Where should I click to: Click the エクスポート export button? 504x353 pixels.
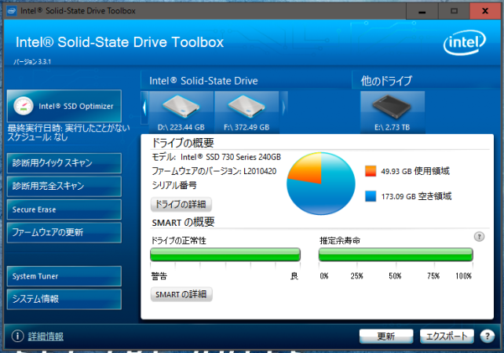[447, 337]
